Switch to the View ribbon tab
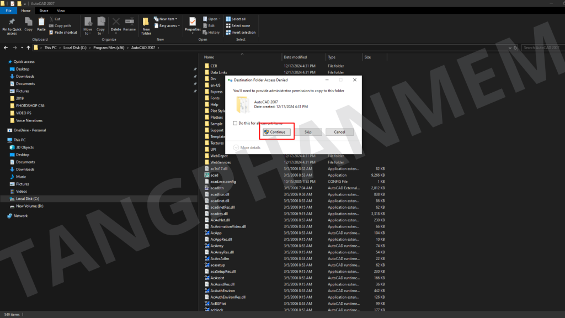The height and width of the screenshot is (318, 565). click(61, 10)
